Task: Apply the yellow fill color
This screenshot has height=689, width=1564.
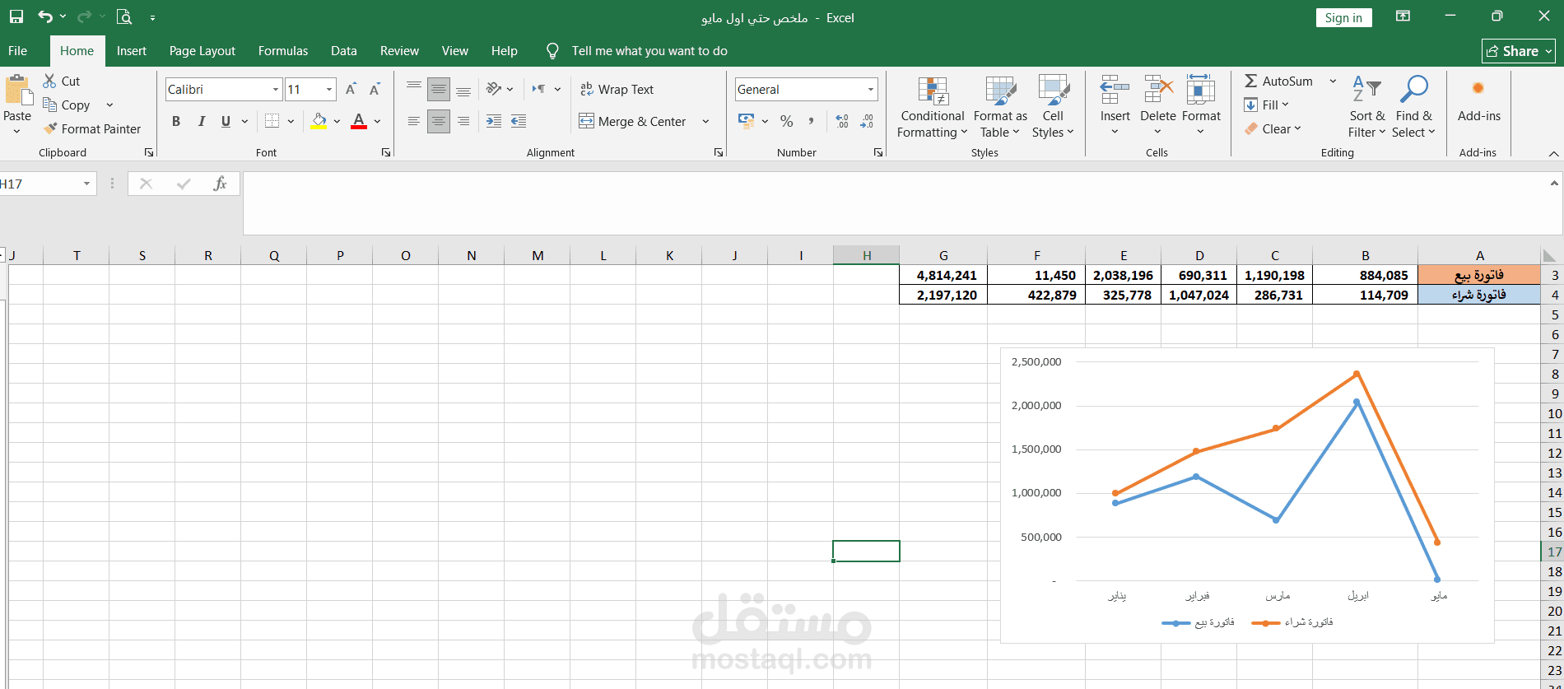Action: (x=319, y=121)
